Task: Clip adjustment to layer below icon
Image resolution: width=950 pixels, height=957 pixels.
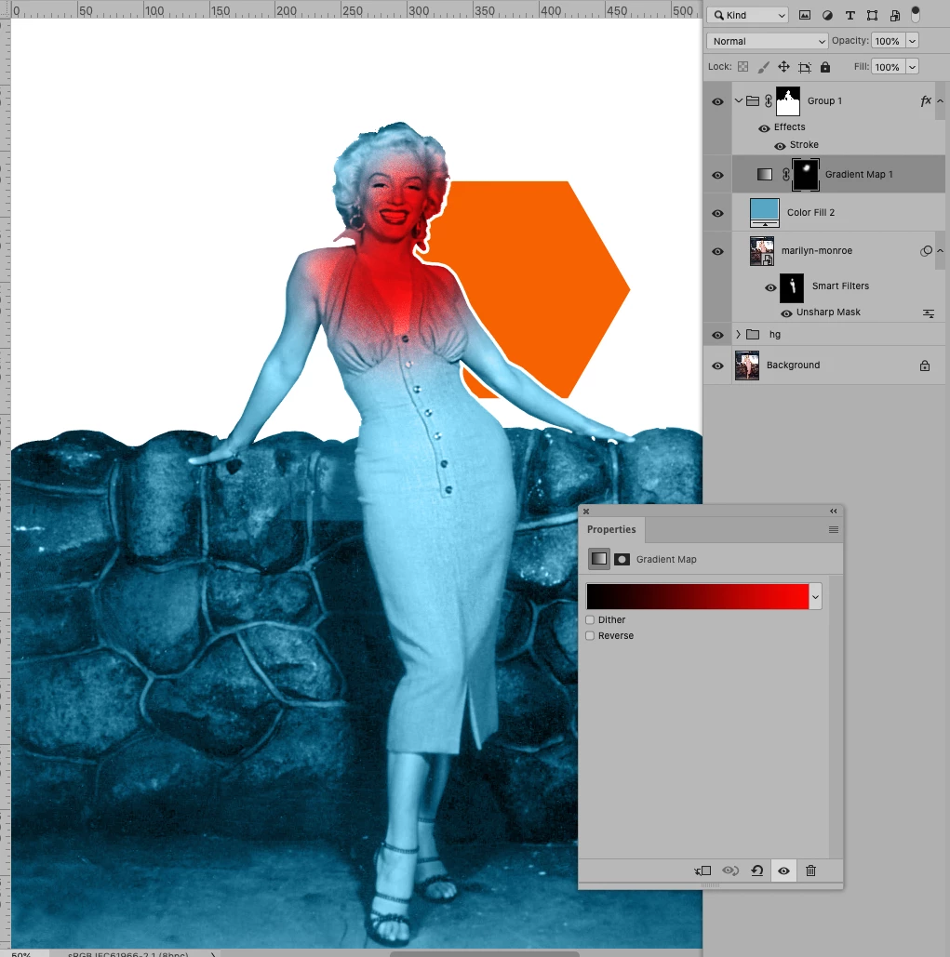Action: pyautogui.click(x=702, y=871)
